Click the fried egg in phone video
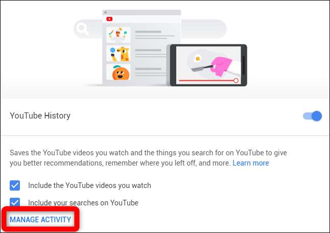330x233 pixels. (x=198, y=58)
